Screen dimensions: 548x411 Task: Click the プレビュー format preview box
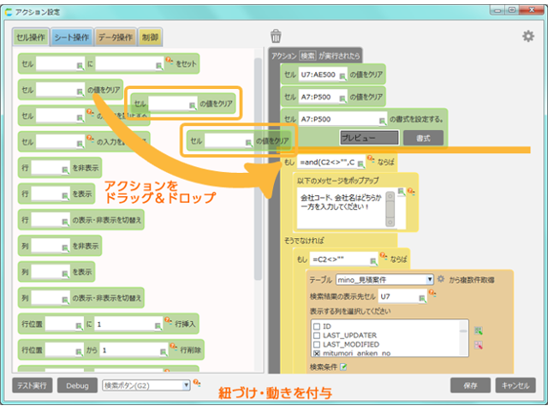(x=366, y=137)
